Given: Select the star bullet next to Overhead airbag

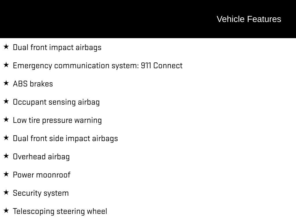Looking at the screenshot, I should pos(6,156).
